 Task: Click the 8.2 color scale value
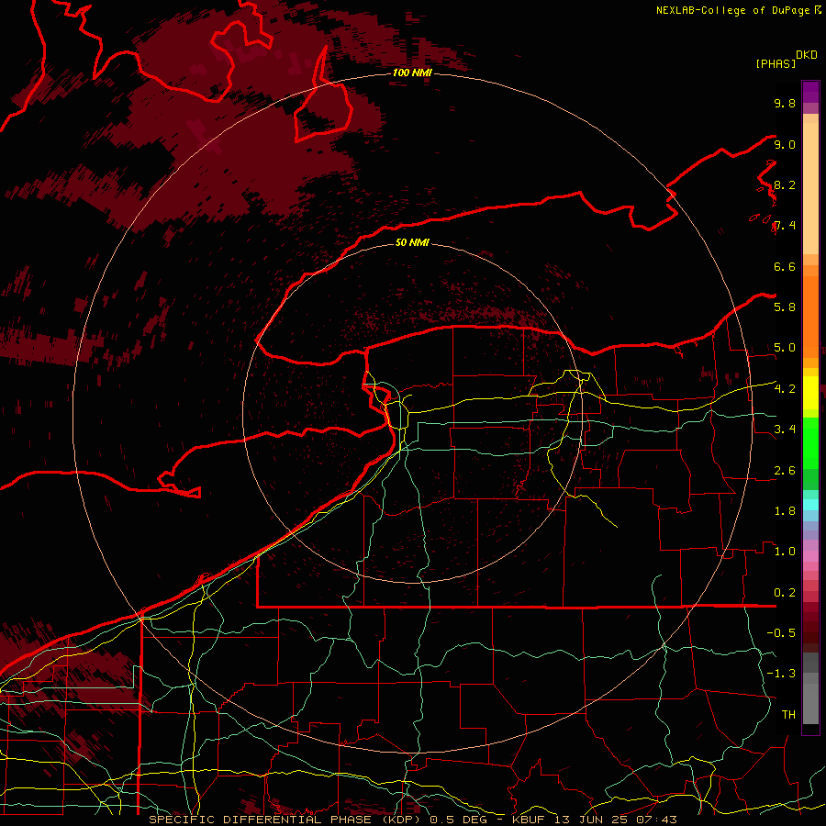tap(785, 184)
